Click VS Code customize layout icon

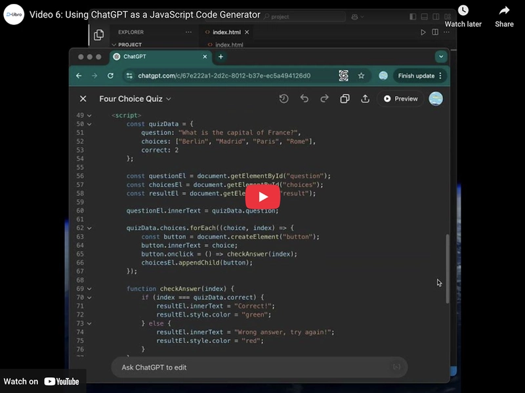[x=448, y=17]
